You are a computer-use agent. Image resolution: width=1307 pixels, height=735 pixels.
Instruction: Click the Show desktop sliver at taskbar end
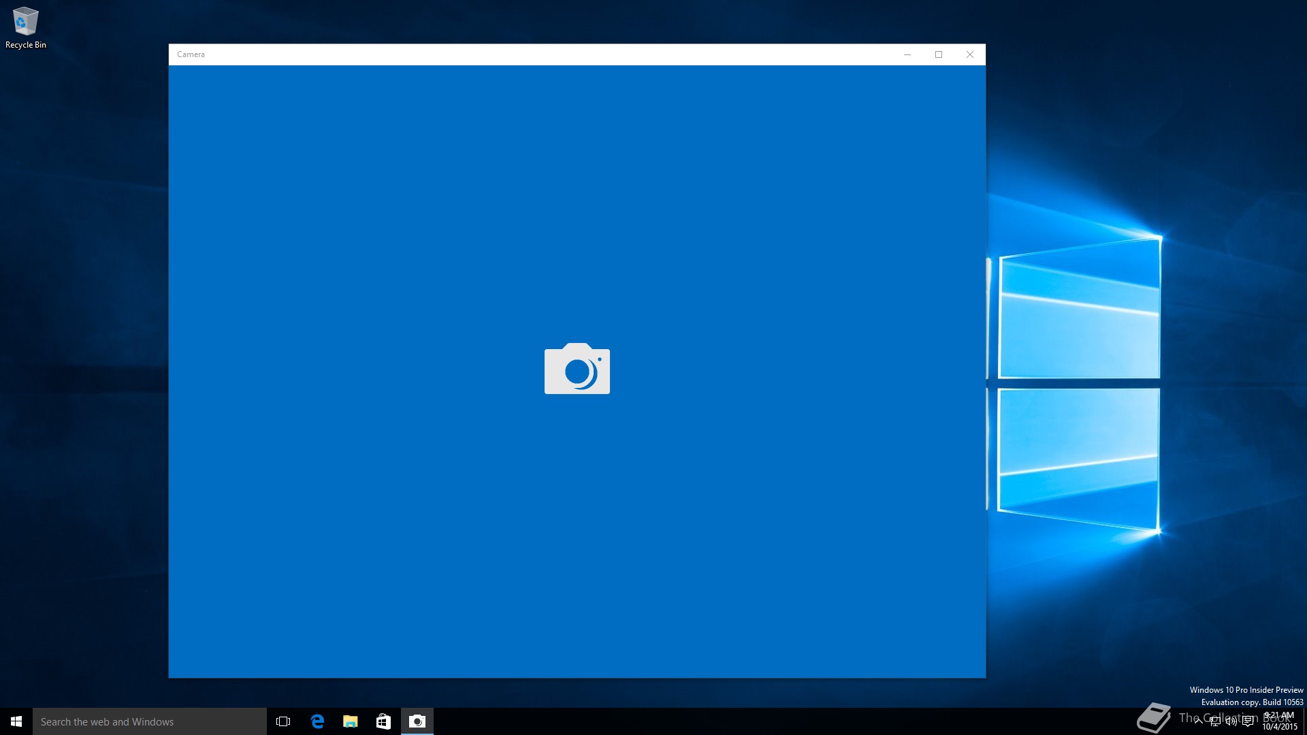(1304, 721)
